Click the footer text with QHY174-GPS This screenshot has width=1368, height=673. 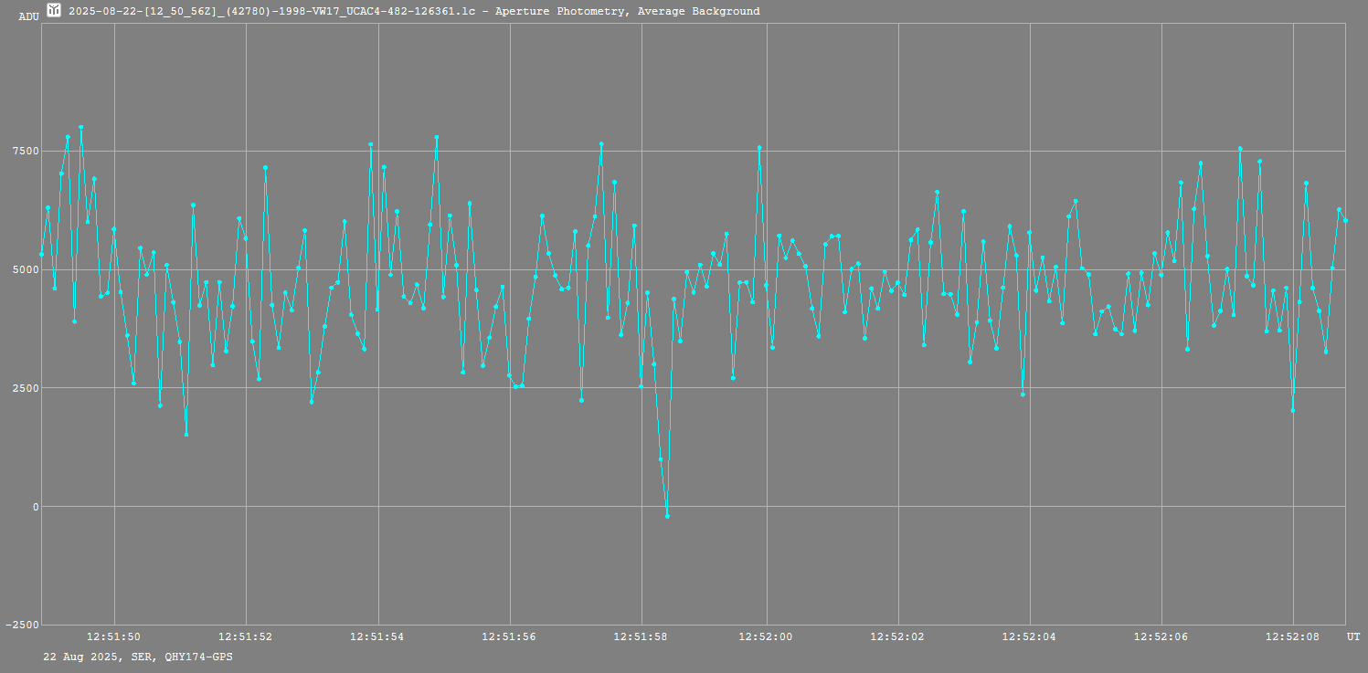pyautogui.click(x=138, y=657)
